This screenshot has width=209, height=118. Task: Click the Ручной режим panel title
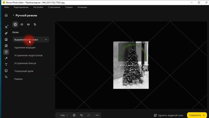click(x=26, y=15)
